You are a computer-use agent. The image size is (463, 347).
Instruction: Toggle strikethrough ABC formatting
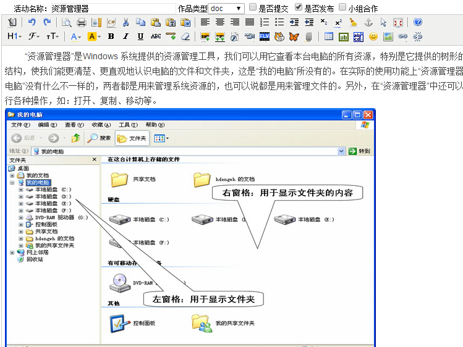[x=156, y=36]
